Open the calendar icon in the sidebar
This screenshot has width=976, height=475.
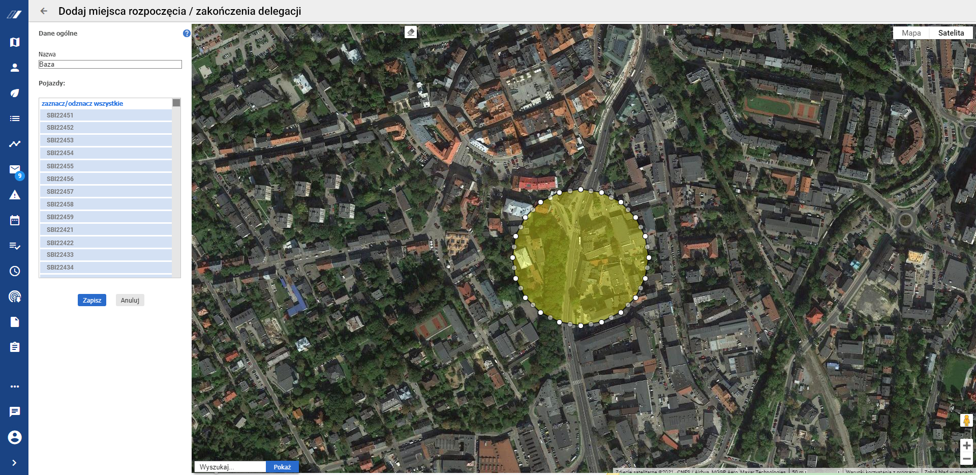click(x=15, y=220)
